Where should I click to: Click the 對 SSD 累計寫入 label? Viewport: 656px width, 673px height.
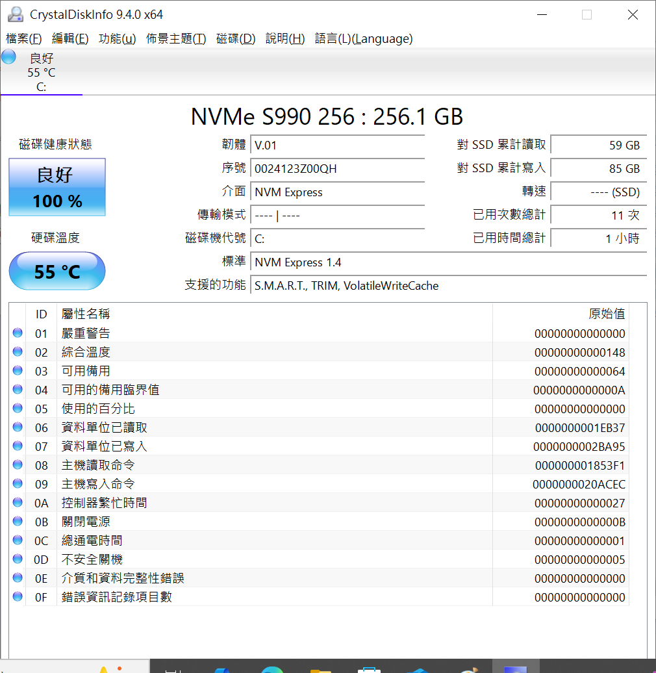coord(501,168)
